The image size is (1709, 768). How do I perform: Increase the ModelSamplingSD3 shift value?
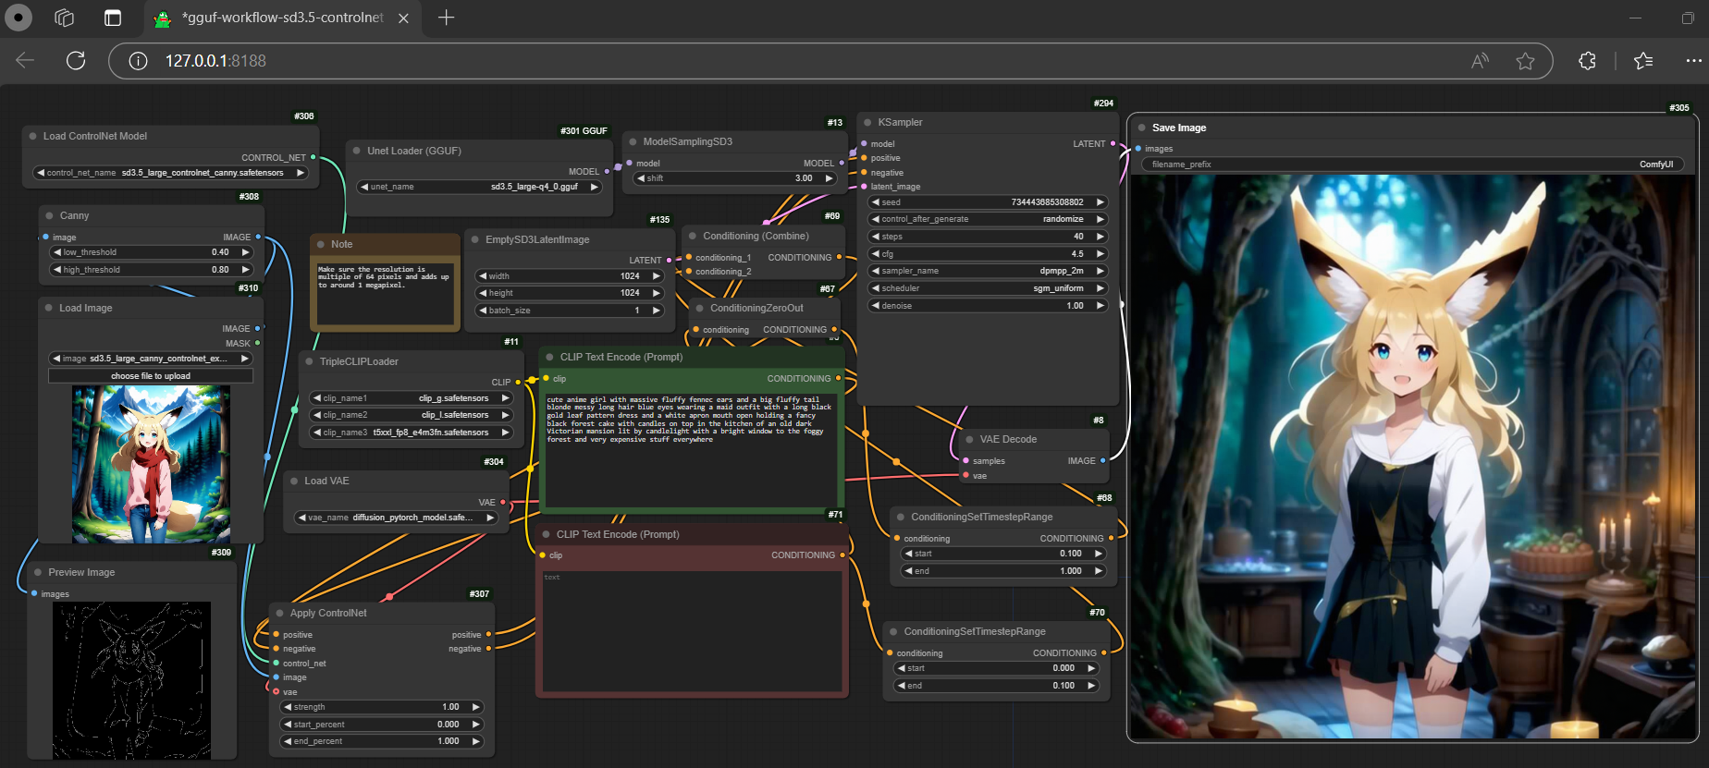(830, 178)
